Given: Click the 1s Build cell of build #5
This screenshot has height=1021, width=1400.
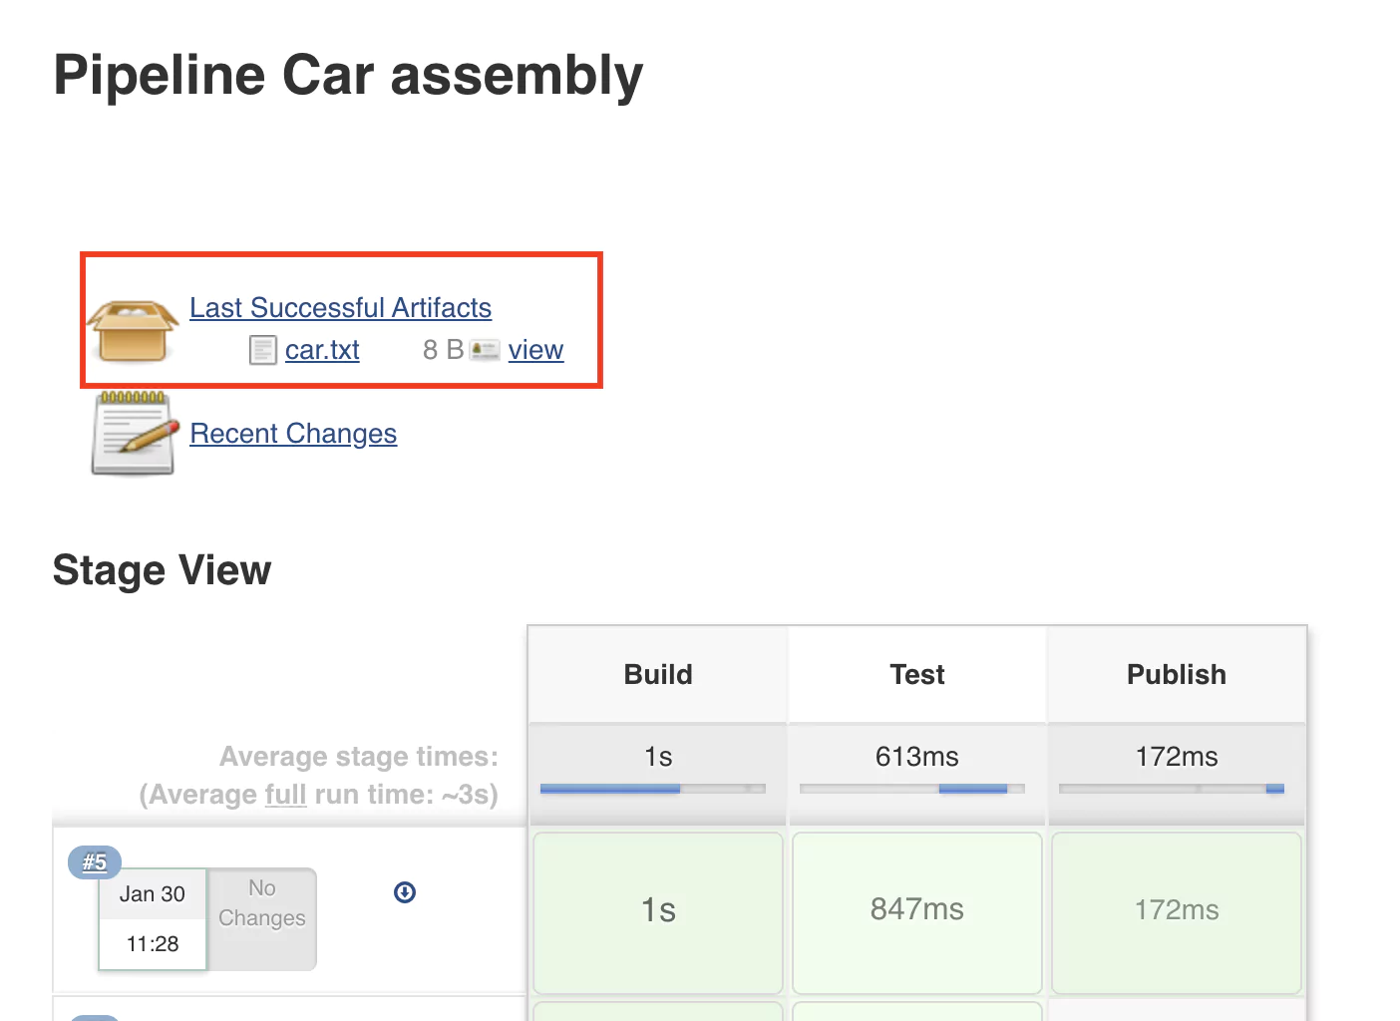Looking at the screenshot, I should [658, 911].
